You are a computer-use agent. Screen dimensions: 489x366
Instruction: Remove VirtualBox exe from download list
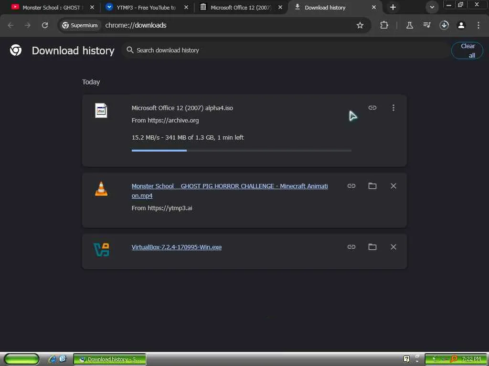393,247
